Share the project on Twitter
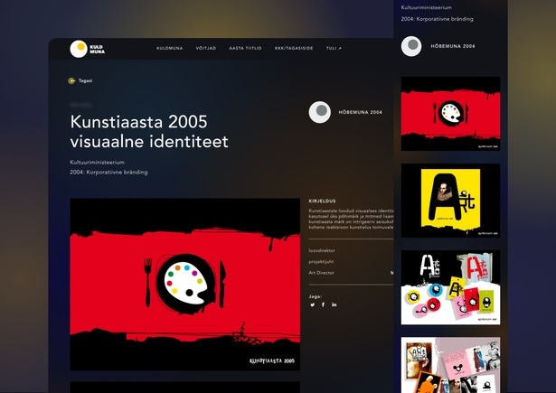 (x=313, y=304)
